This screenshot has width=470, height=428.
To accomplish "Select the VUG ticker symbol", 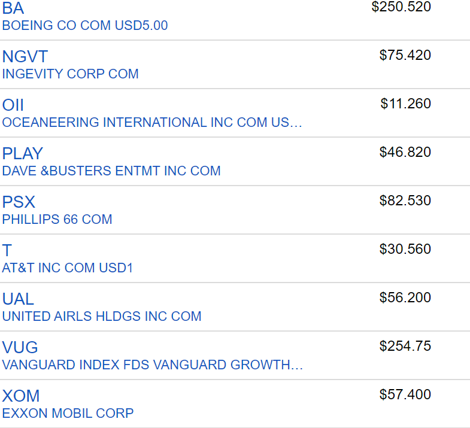I will (20, 348).
